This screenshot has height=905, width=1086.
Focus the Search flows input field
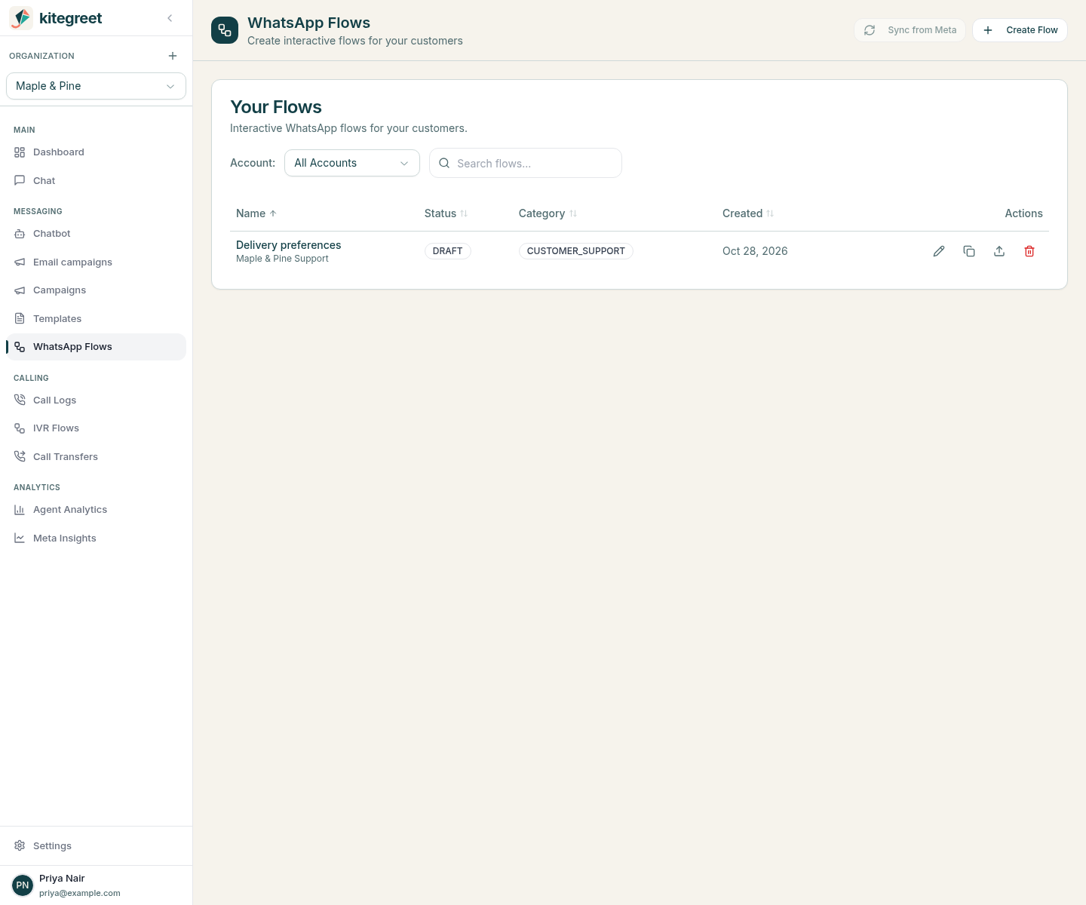pyautogui.click(x=526, y=163)
